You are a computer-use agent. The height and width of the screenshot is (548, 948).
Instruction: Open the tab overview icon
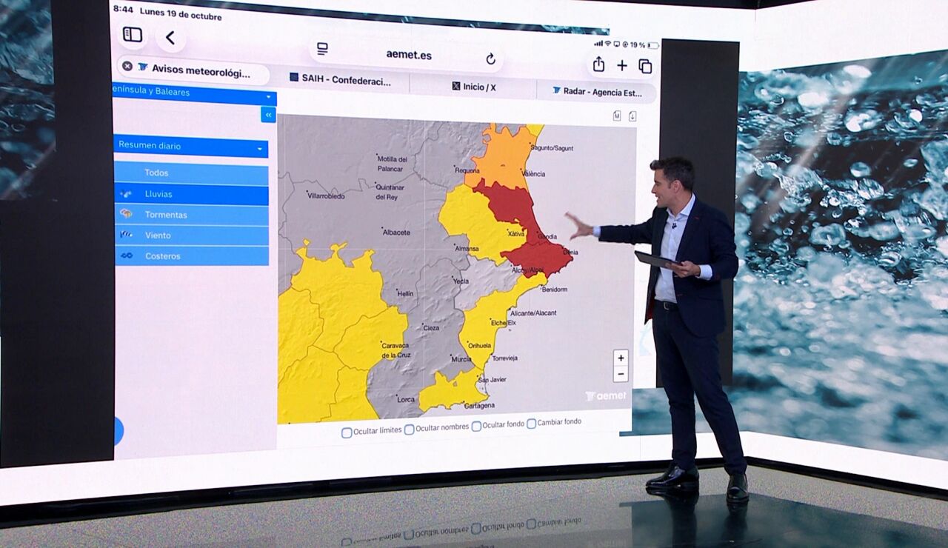coord(645,67)
